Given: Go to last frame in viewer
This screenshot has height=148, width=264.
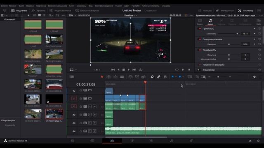Looking at the screenshot, I should (x=134, y=69).
